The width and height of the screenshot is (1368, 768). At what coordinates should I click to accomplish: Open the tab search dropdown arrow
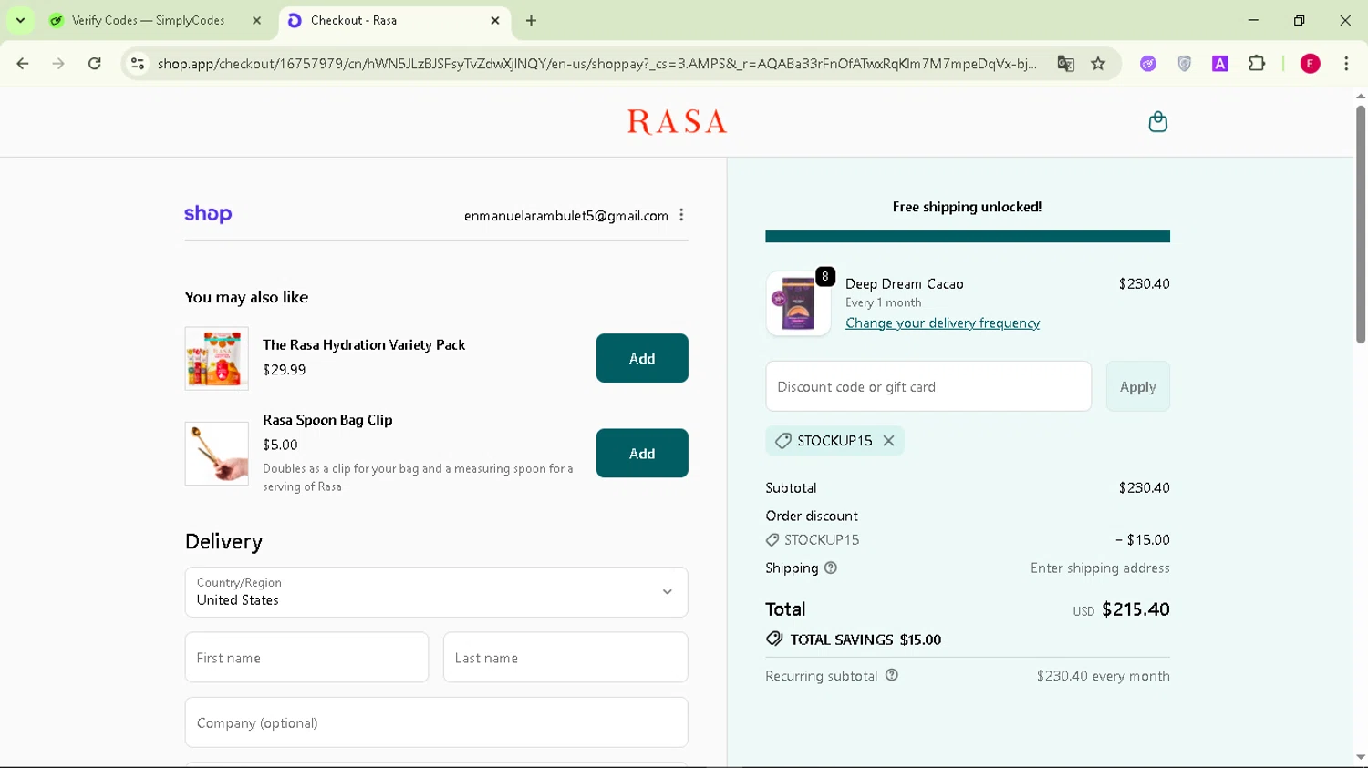(20, 20)
